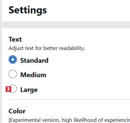
Task: Click the thin separator line above Color
Action: click(x=69, y=99)
